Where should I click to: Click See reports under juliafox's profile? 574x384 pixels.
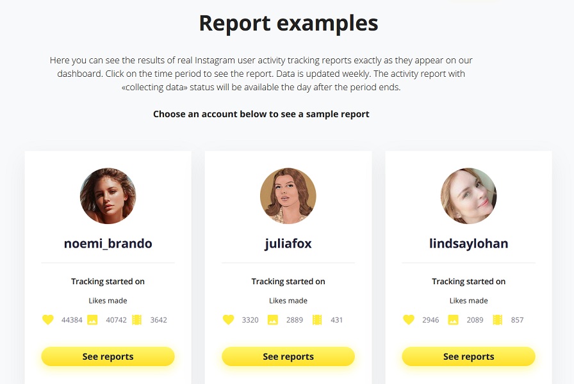[288, 356]
